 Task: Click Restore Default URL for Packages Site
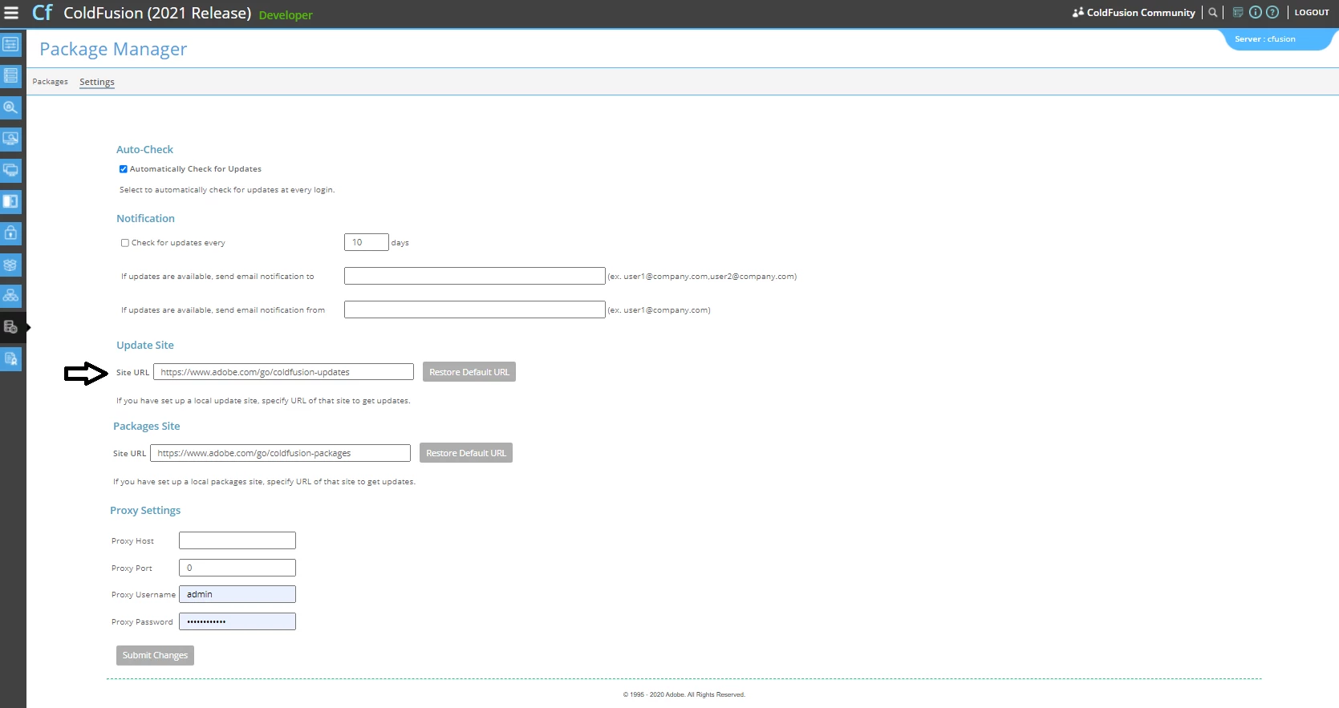(x=466, y=453)
